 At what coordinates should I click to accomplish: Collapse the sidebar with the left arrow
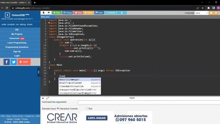(x=39, y=72)
